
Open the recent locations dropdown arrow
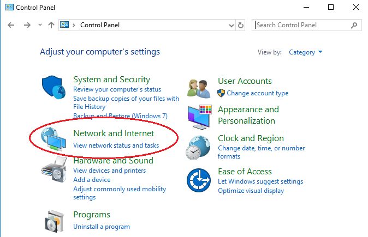tap(40, 25)
